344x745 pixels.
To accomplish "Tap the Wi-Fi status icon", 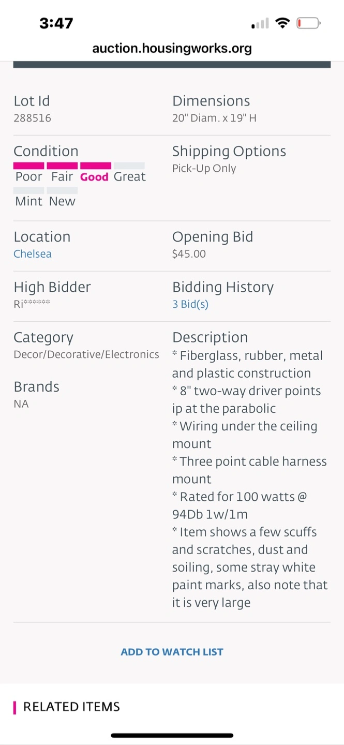I will [x=282, y=23].
